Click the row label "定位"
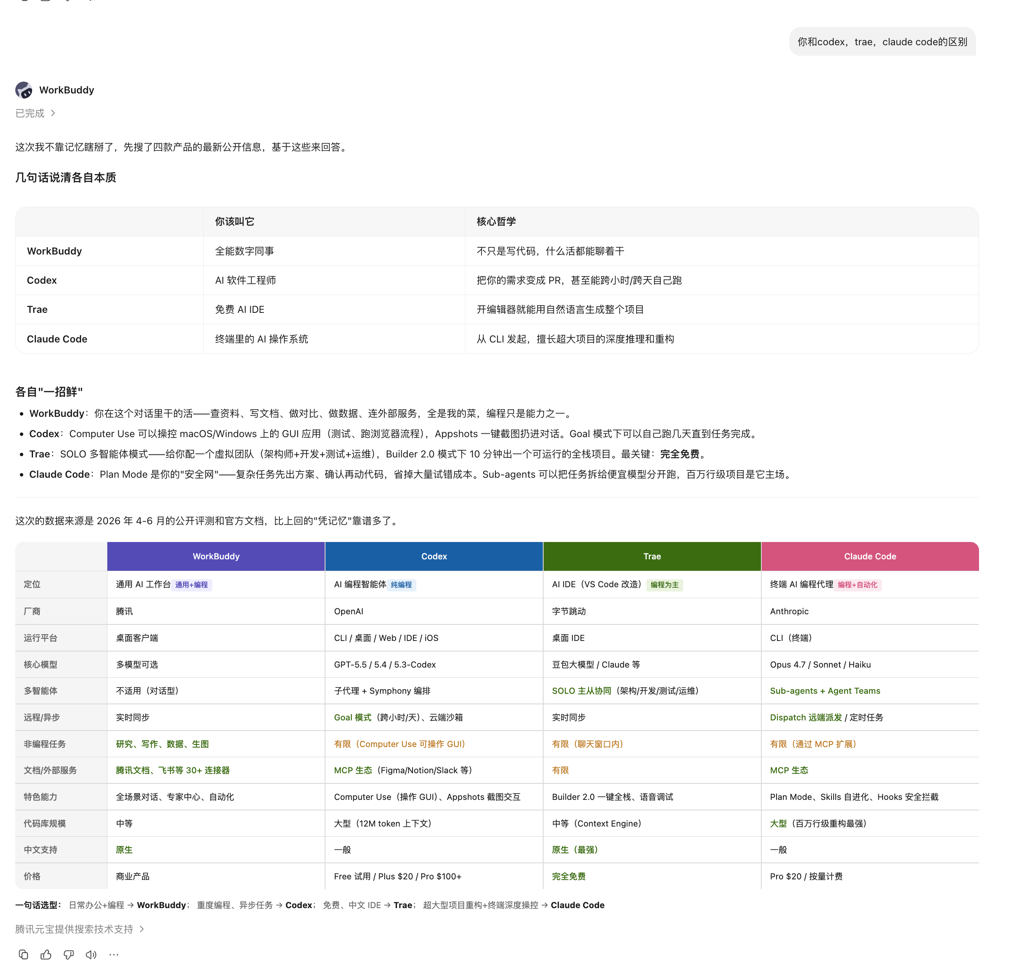The height and width of the screenshot is (969, 1012). pyautogui.click(x=32, y=584)
